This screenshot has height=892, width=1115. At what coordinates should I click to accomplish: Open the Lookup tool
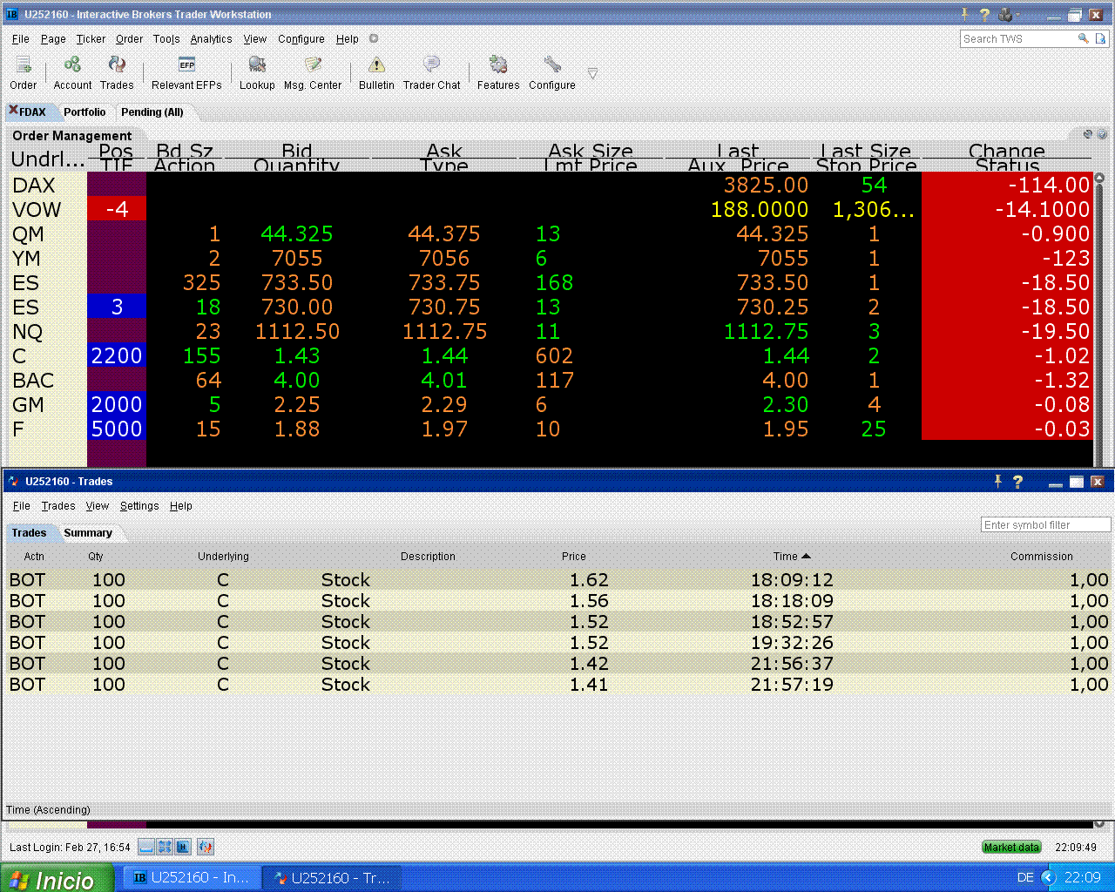pyautogui.click(x=257, y=72)
